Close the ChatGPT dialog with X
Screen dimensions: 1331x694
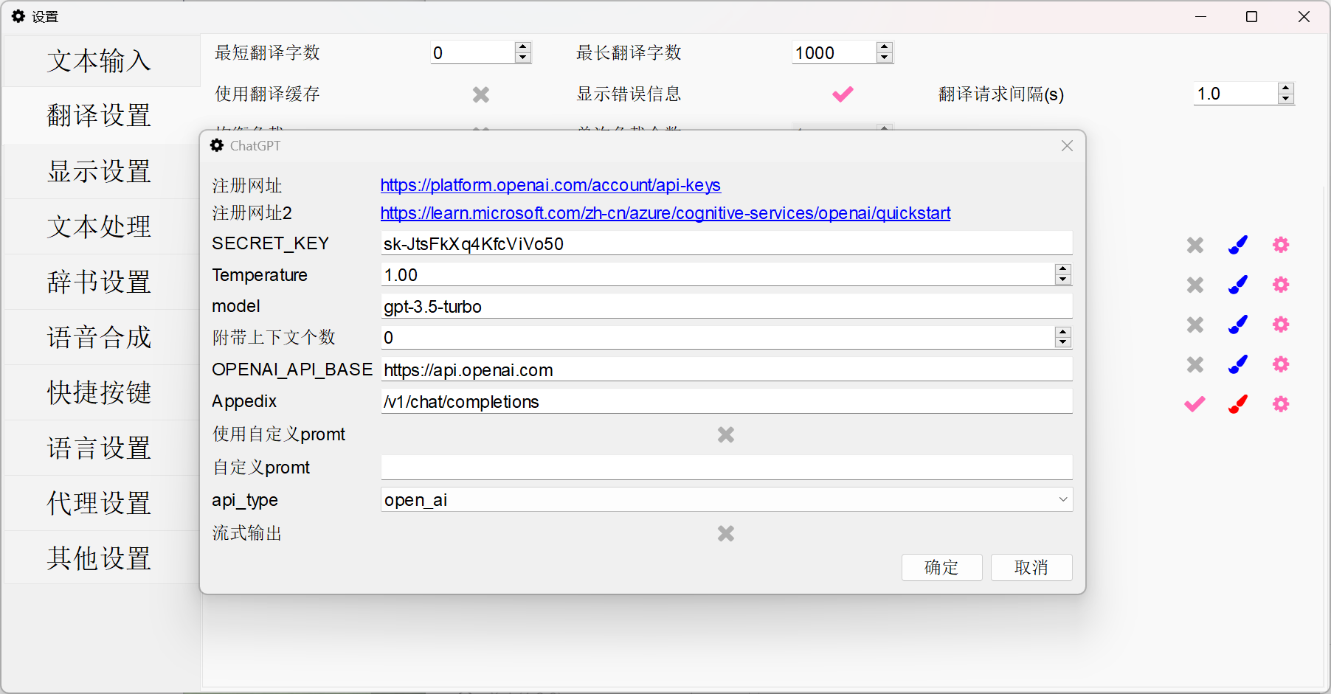[1067, 146]
